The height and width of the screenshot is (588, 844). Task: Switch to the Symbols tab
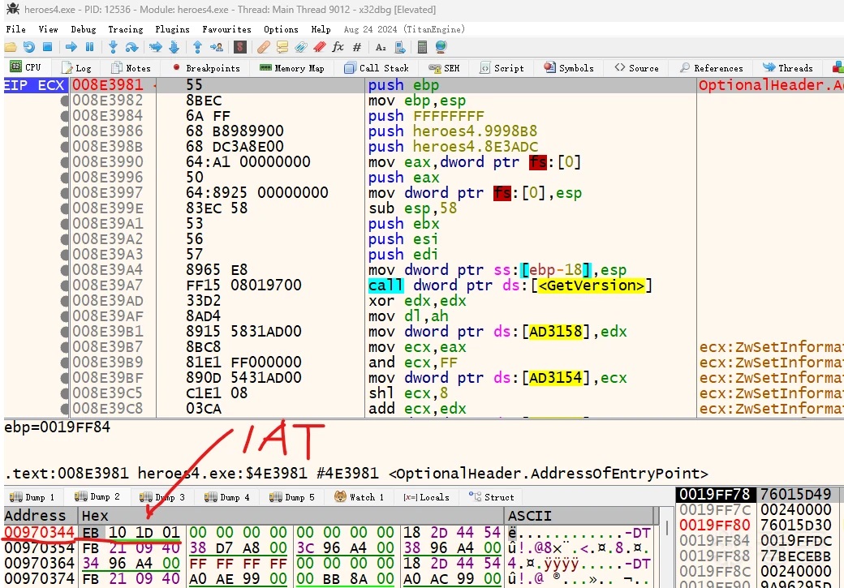pos(569,68)
